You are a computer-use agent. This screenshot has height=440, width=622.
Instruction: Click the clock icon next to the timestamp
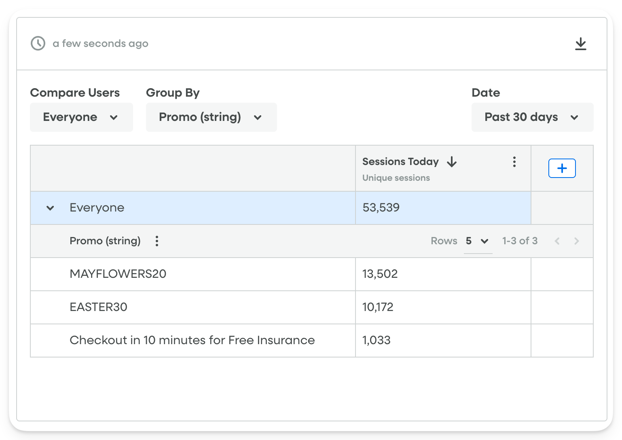point(37,43)
